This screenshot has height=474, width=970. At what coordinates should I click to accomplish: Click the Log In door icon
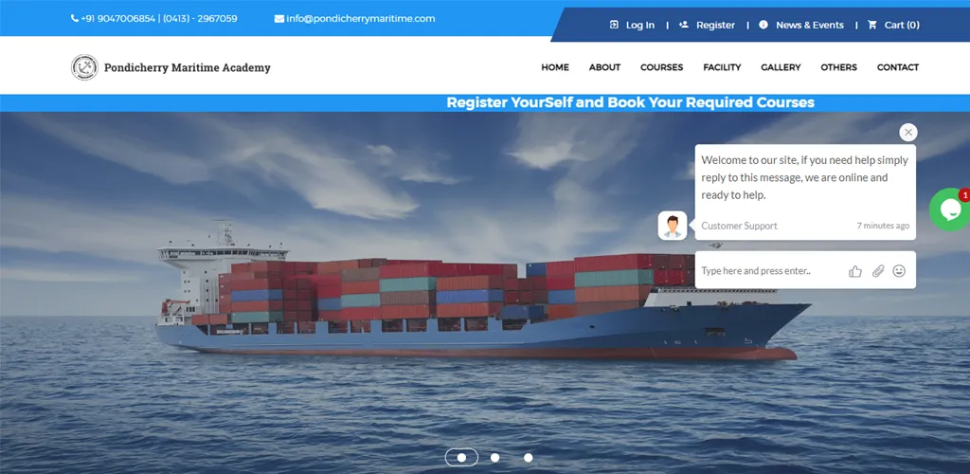[x=614, y=25]
